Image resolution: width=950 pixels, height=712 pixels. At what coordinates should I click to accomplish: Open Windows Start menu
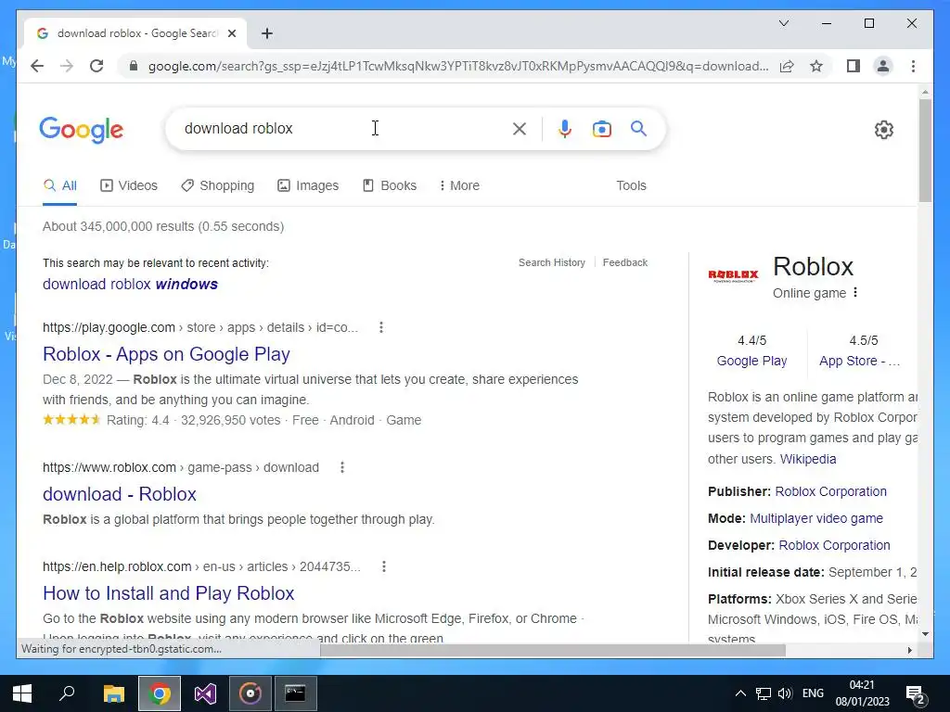click(22, 693)
